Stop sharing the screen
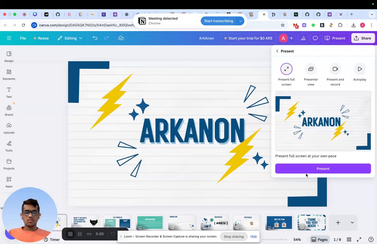Viewport: 377px width, 244px height. pyautogui.click(x=234, y=236)
